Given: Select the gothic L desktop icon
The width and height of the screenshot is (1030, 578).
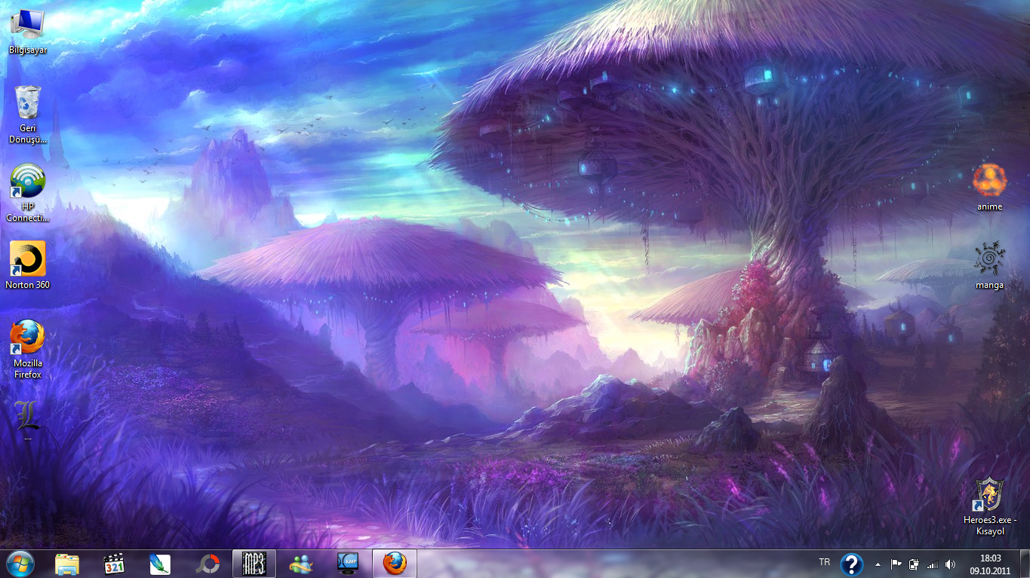Looking at the screenshot, I should pos(27,419).
